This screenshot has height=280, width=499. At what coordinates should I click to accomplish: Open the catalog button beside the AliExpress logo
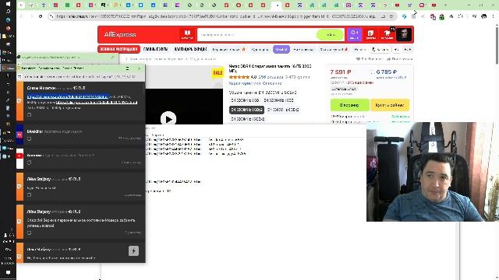click(x=187, y=34)
